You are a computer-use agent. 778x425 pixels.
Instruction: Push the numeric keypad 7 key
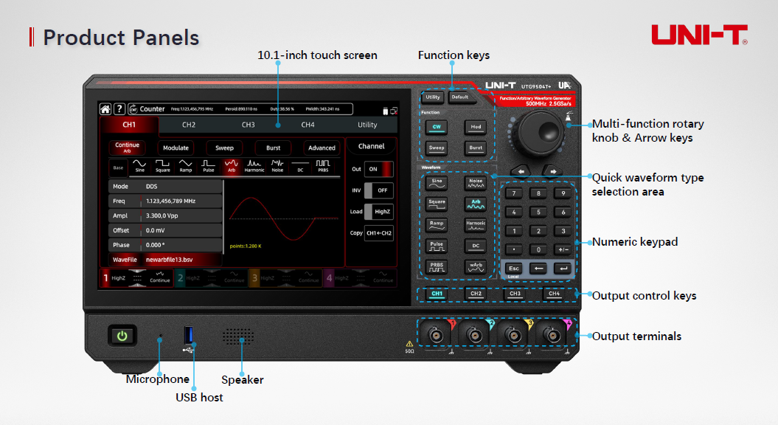coord(513,193)
